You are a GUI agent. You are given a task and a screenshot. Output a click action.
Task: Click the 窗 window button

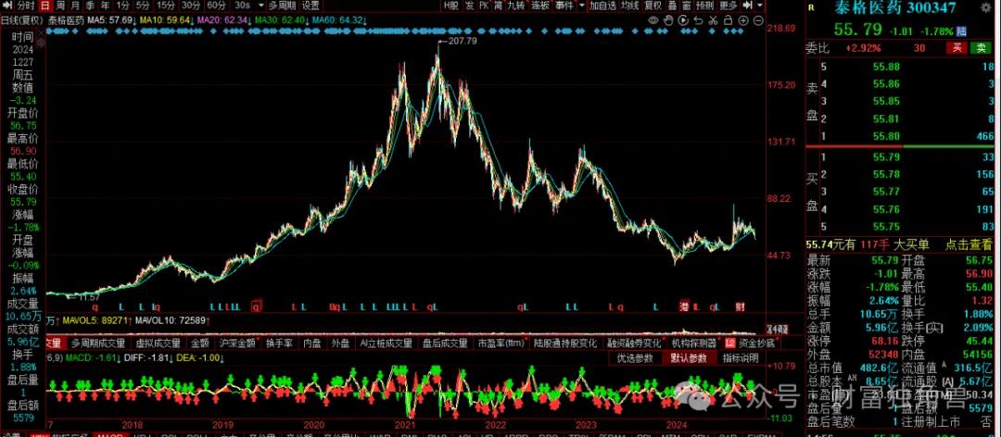pos(686,6)
